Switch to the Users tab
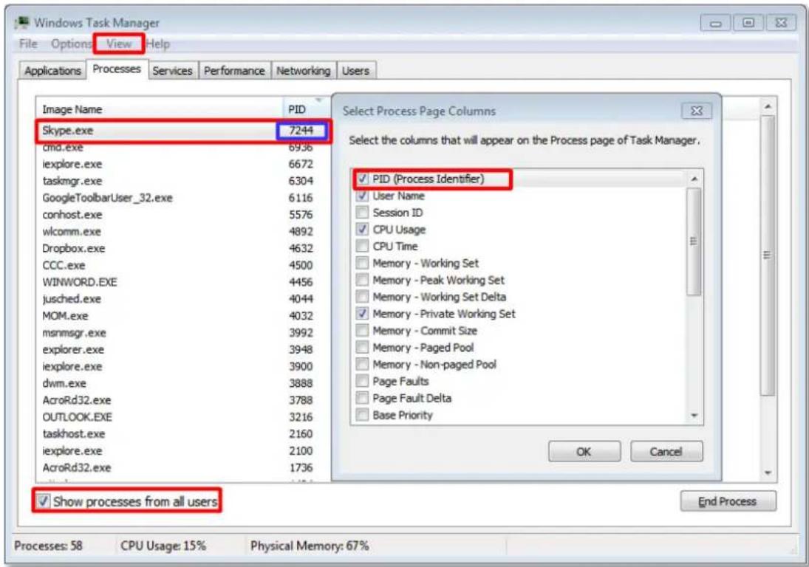 [x=355, y=71]
